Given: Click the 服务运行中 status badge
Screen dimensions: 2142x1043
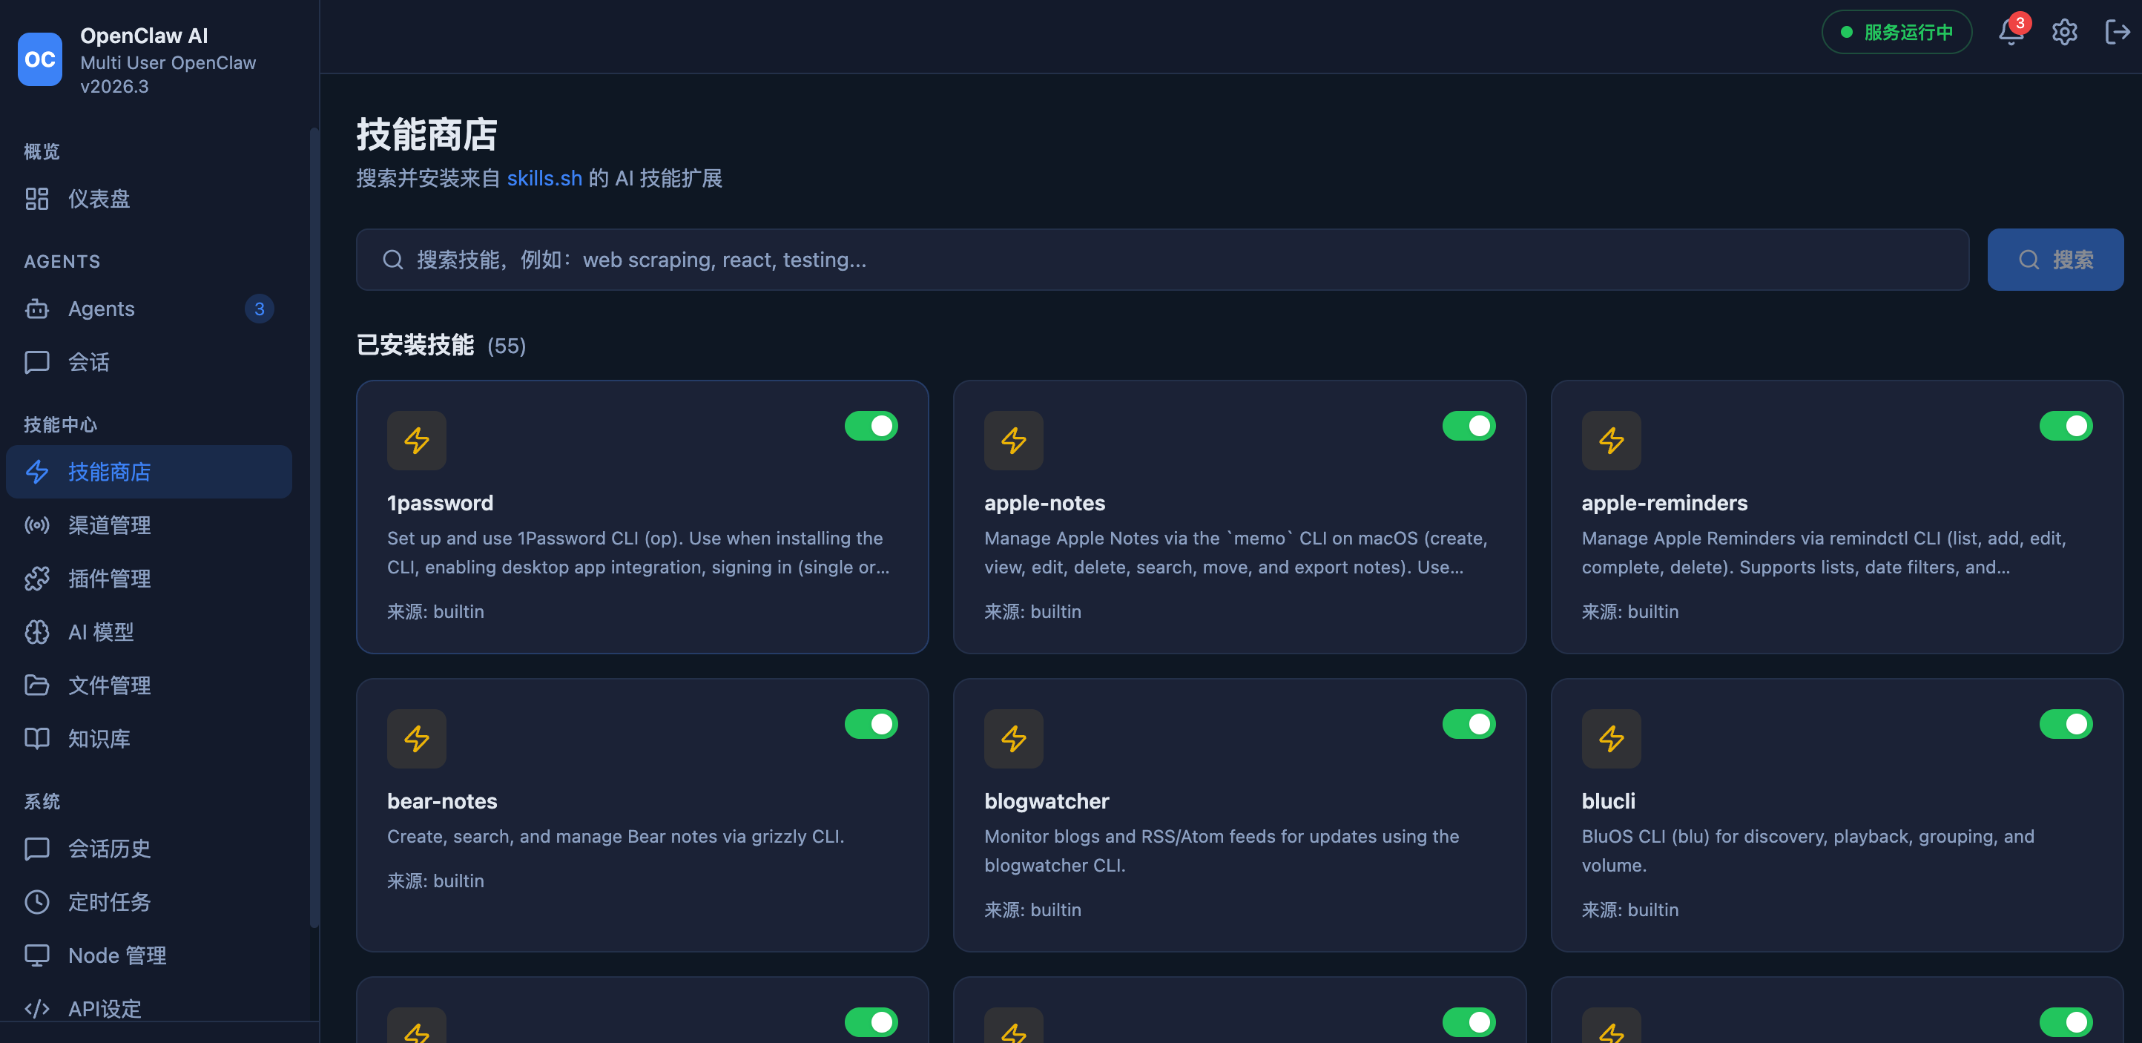Looking at the screenshot, I should tap(1896, 33).
